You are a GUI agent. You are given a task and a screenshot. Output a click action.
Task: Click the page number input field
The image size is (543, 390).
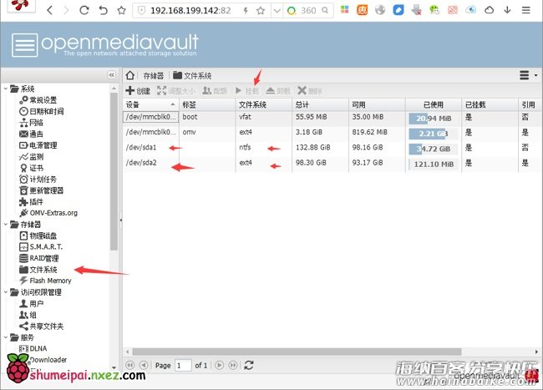pos(183,365)
